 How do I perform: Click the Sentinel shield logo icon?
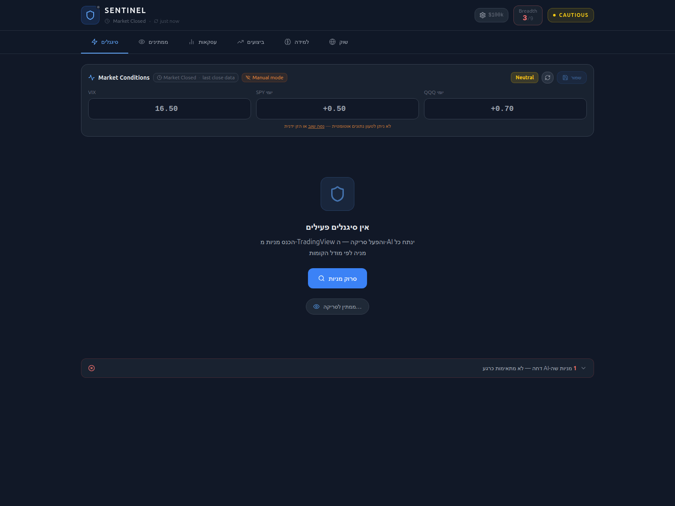(x=90, y=15)
